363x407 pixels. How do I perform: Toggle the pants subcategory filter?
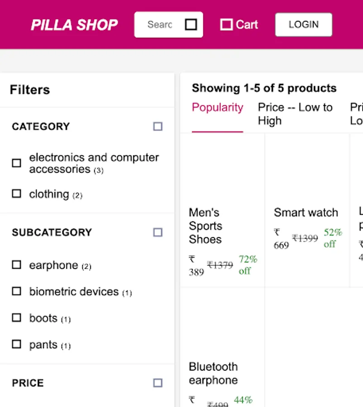(17, 345)
